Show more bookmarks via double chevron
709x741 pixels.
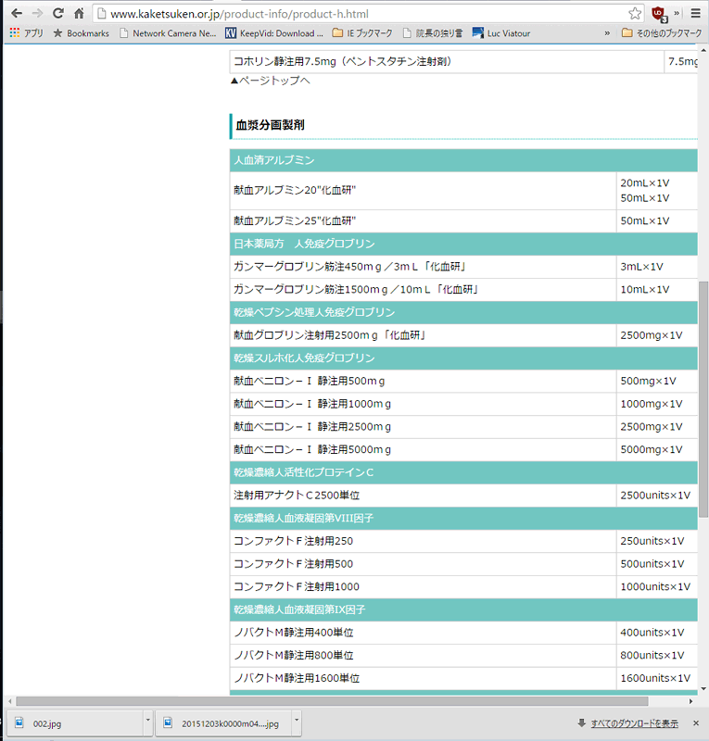(x=607, y=33)
